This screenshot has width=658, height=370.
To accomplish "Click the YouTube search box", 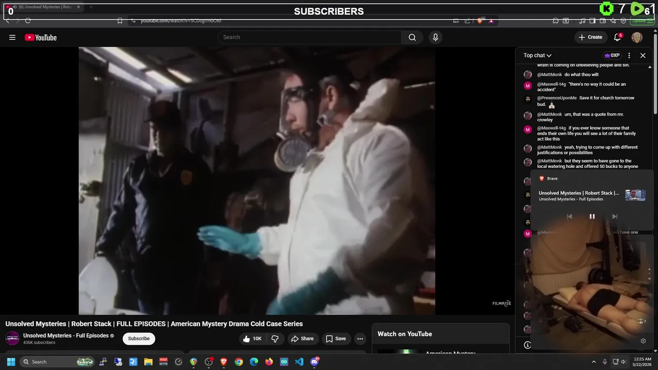I will (x=309, y=37).
